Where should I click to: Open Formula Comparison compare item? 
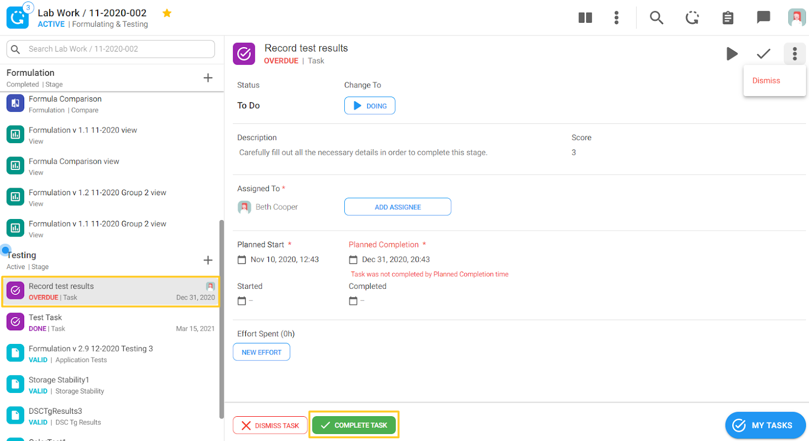111,104
